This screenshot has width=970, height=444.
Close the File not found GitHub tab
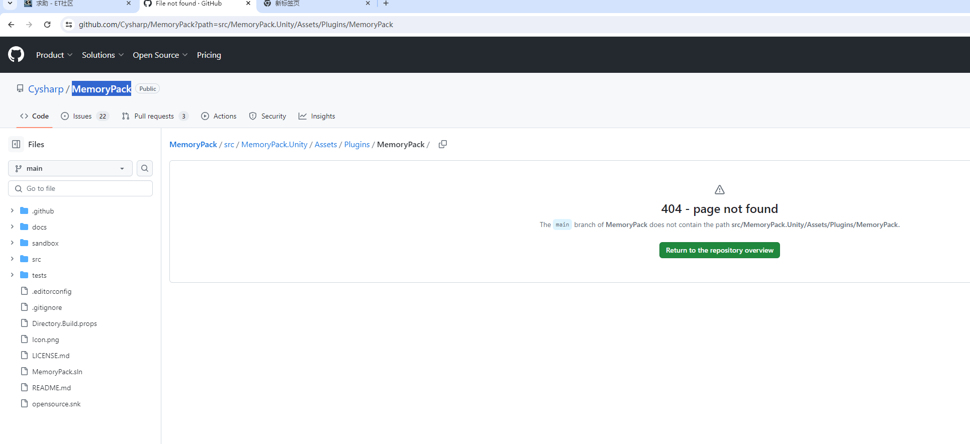pyautogui.click(x=248, y=4)
